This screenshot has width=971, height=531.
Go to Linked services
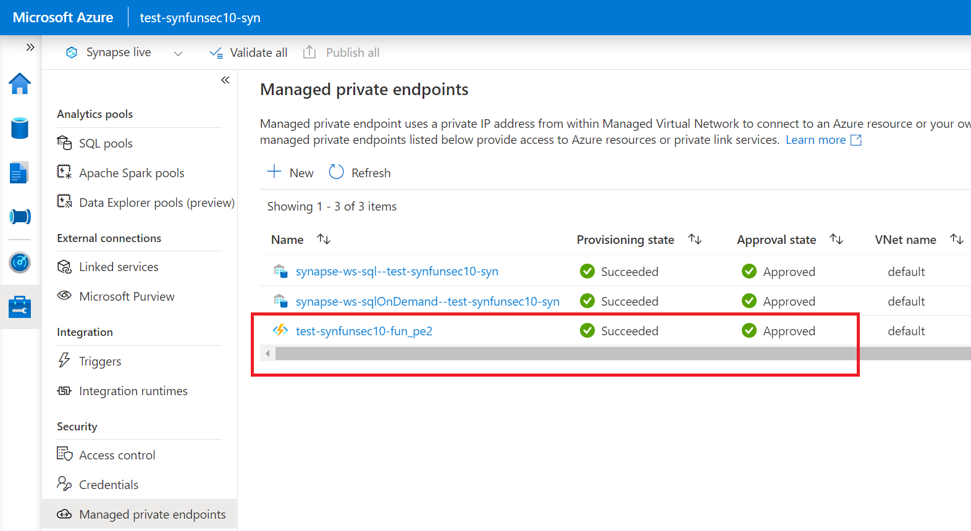point(119,267)
